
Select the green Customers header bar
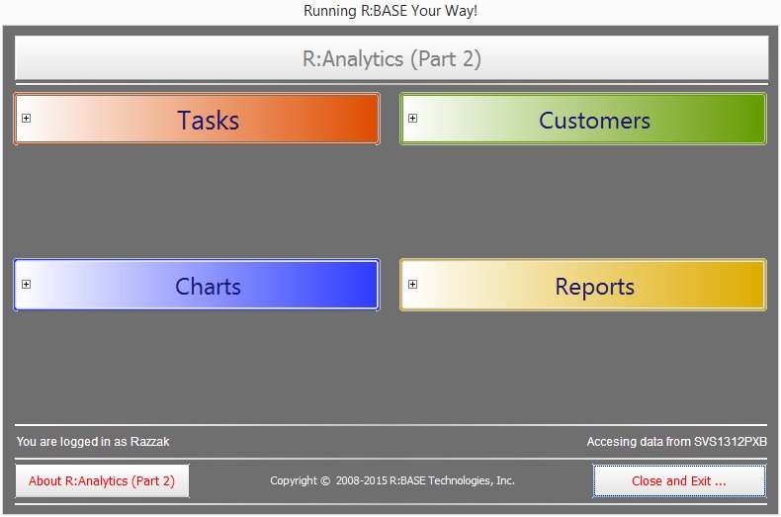593,120
